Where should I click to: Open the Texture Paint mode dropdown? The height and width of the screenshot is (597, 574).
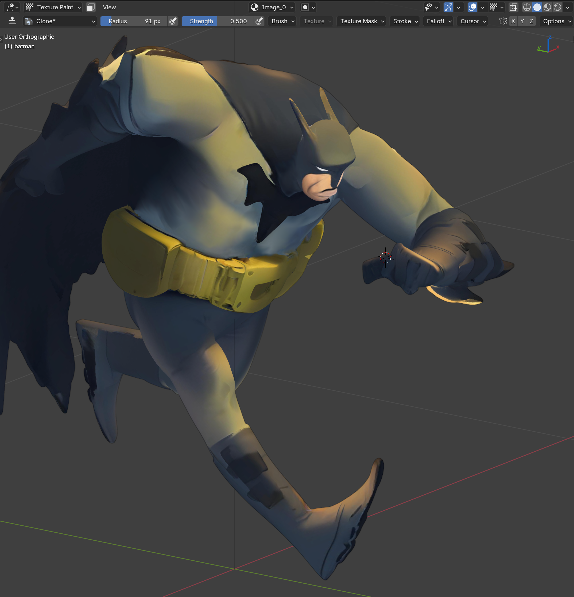click(x=53, y=7)
